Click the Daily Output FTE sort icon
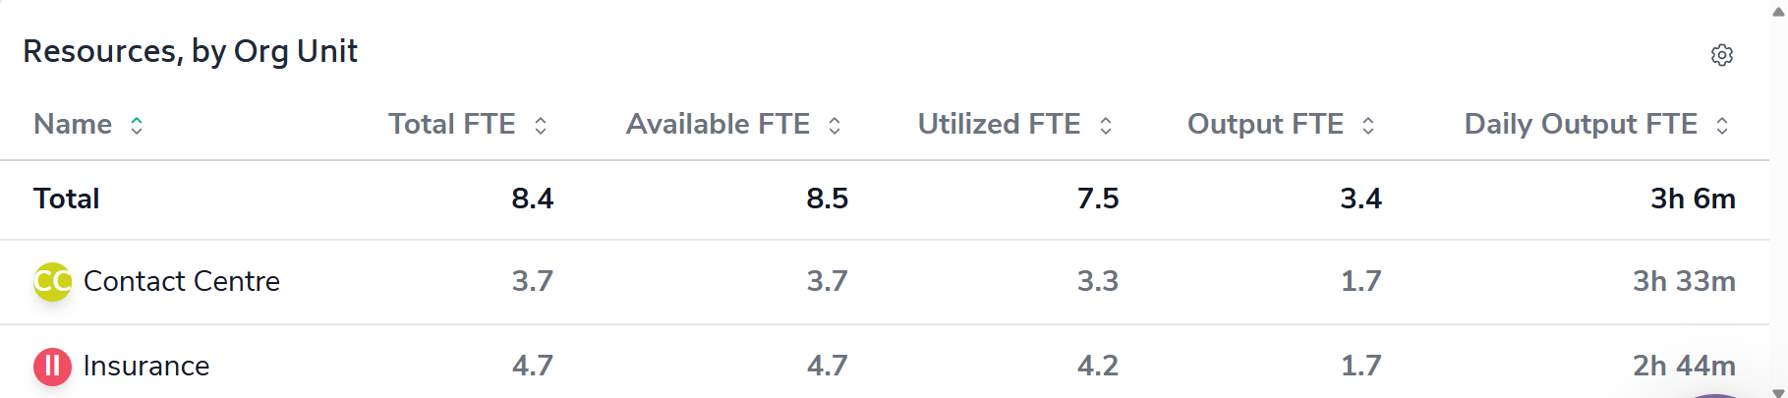The height and width of the screenshot is (398, 1788). [x=1722, y=125]
